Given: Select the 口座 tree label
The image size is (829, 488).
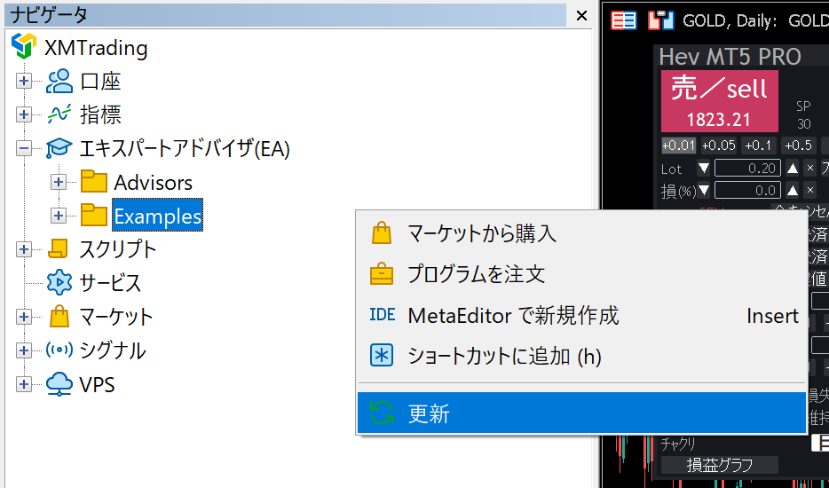Looking at the screenshot, I should (100, 82).
